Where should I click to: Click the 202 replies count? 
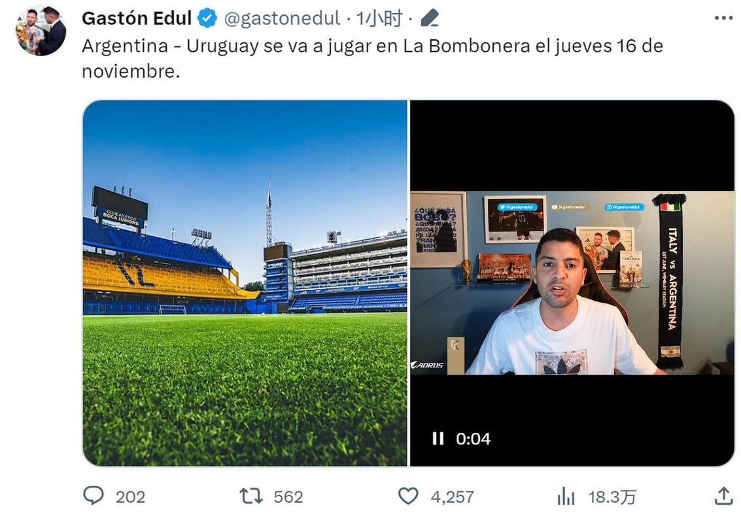[130, 497]
